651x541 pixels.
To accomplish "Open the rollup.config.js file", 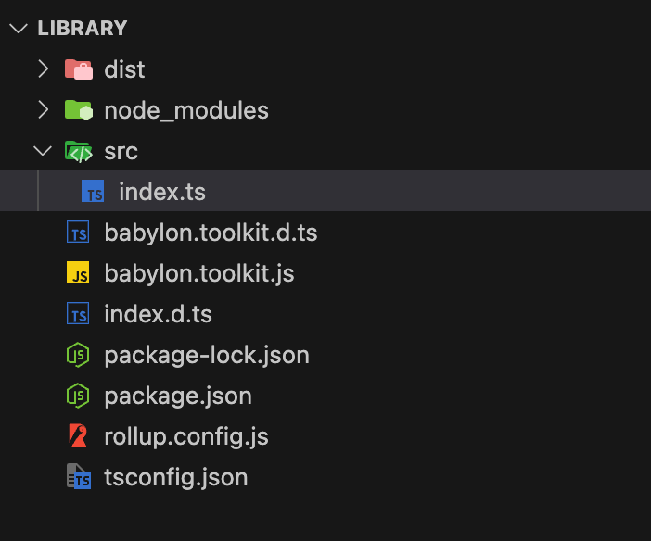I will point(325,436).
